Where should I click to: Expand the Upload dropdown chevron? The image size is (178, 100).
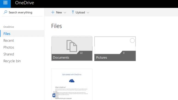coord(88,13)
